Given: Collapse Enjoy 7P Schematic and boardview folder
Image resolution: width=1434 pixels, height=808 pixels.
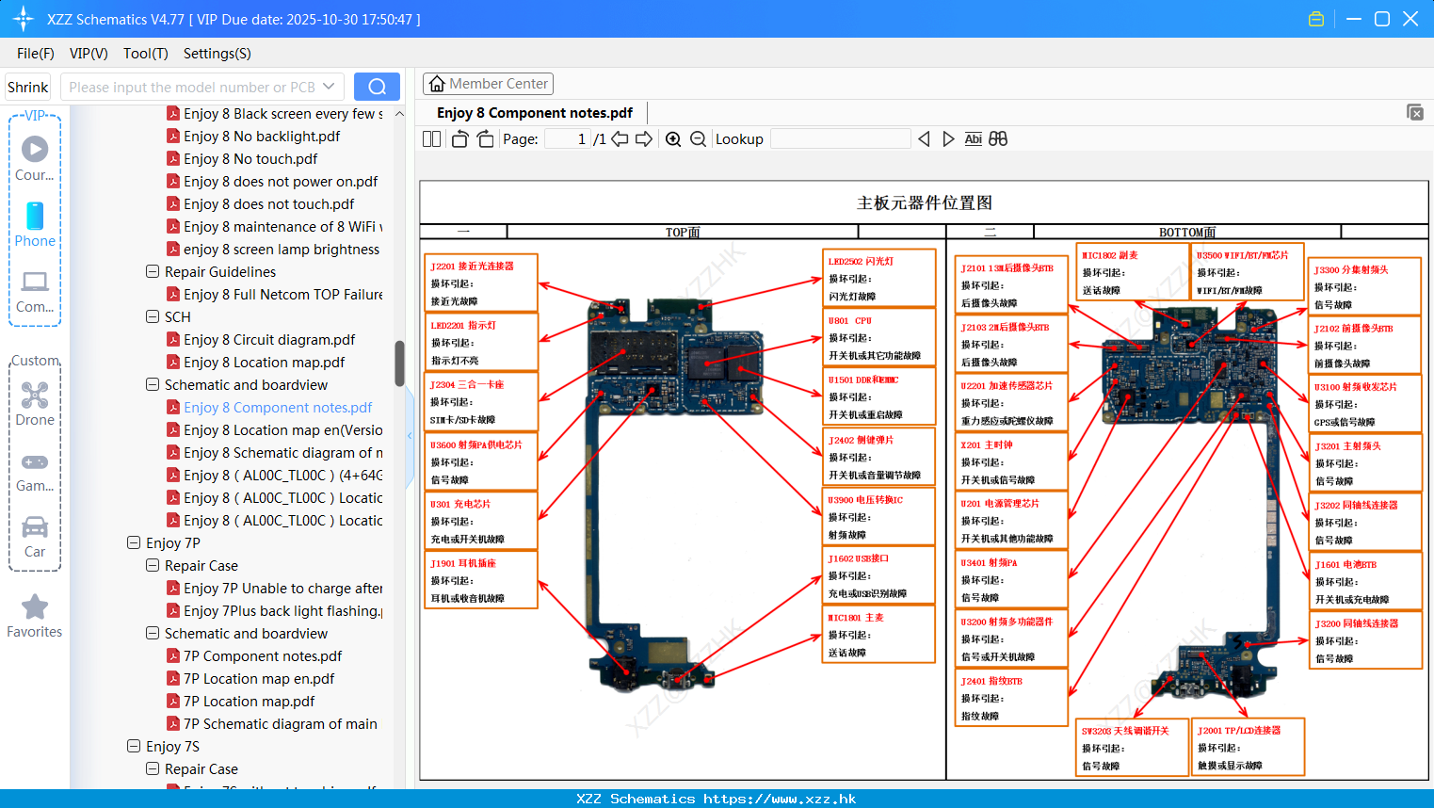Looking at the screenshot, I should pos(153,633).
